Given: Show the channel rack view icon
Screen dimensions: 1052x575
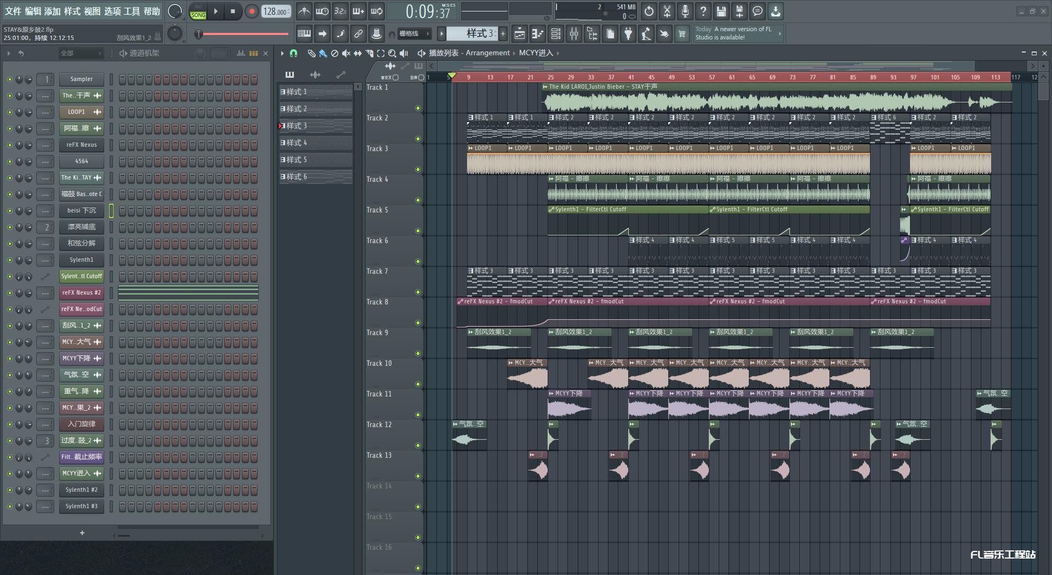Looking at the screenshot, I should pos(556,34).
